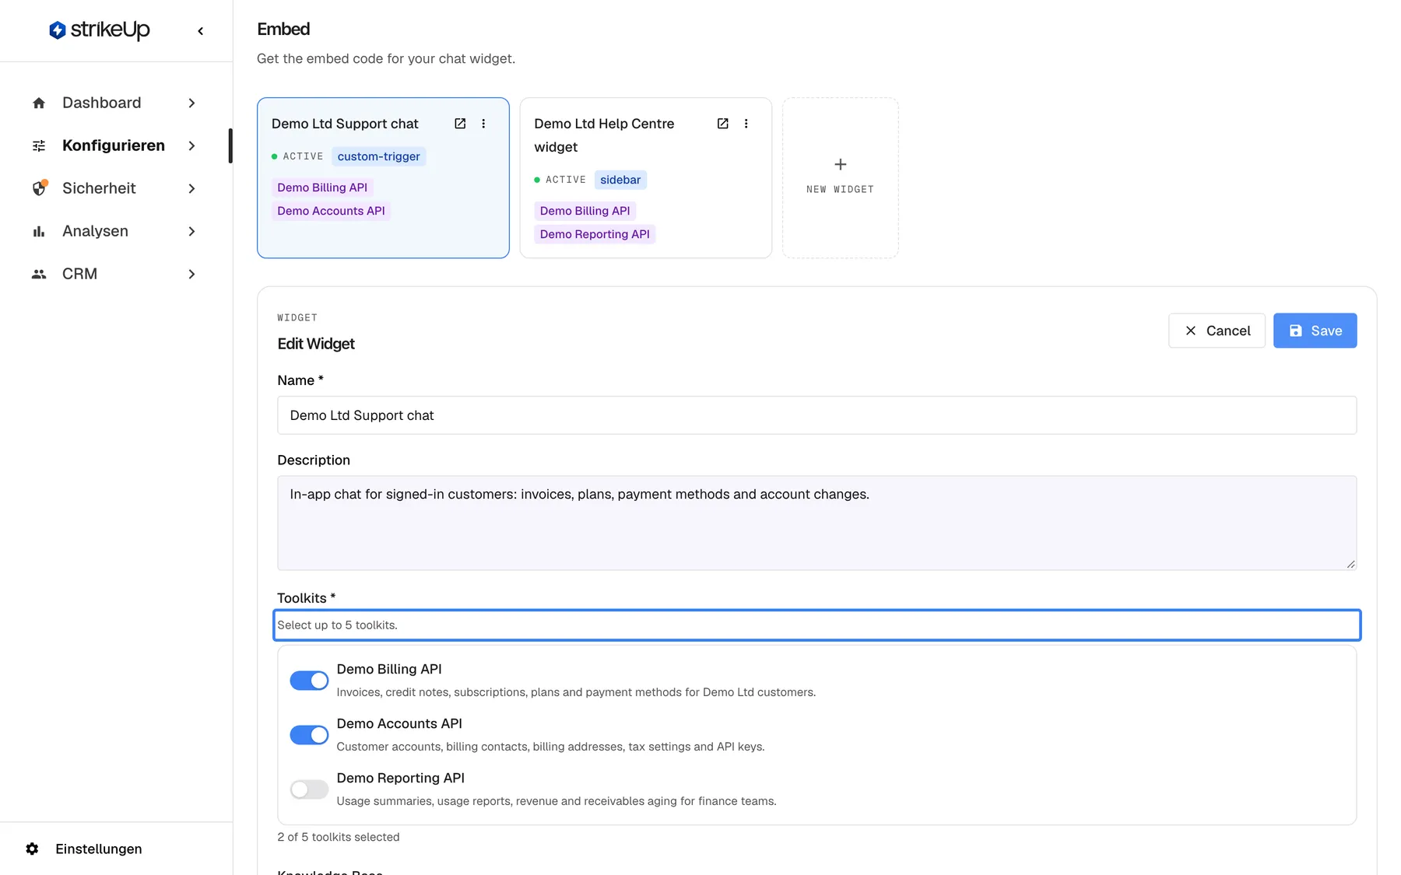Collapse the sidebar with the arrow

tap(201, 31)
